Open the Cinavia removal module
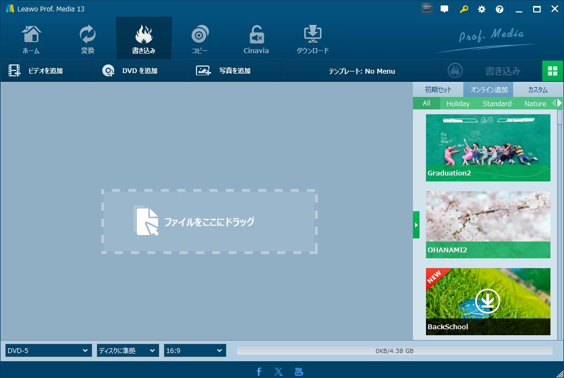 (255, 39)
